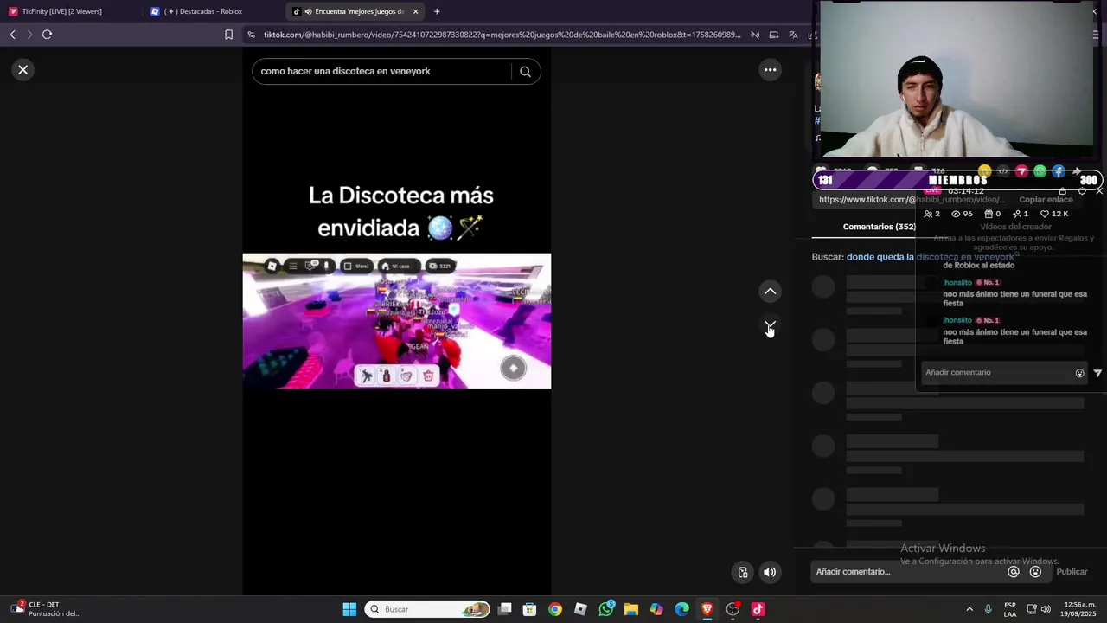The image size is (1107, 623).
Task: Reload the page with the refresh icon
Action: point(47,35)
